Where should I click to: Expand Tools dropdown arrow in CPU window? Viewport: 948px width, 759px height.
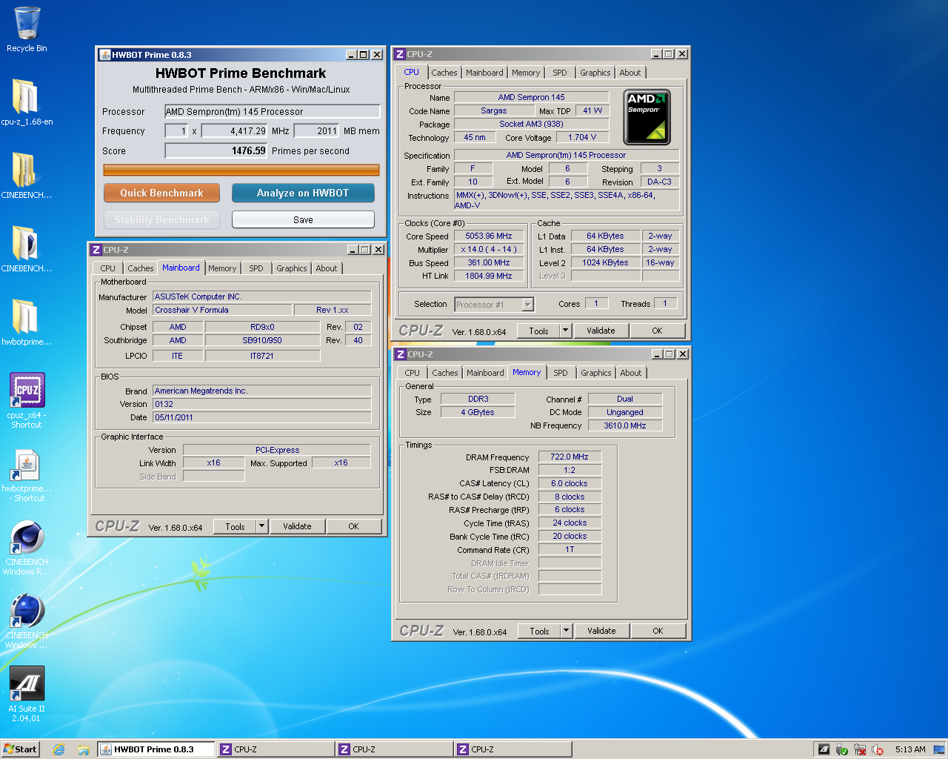point(565,331)
